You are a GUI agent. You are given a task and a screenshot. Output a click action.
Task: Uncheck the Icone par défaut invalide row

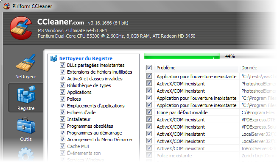pos(149,112)
